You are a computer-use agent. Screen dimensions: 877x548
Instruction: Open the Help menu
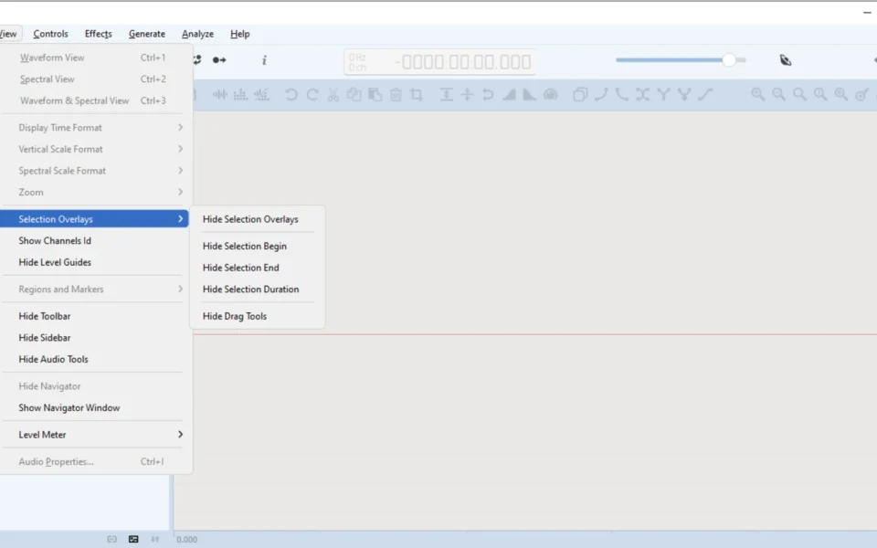tap(240, 34)
